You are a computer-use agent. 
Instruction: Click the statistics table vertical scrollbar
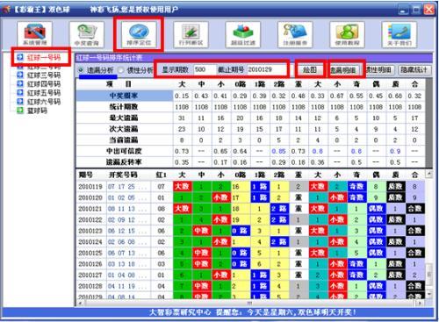tap(429, 123)
